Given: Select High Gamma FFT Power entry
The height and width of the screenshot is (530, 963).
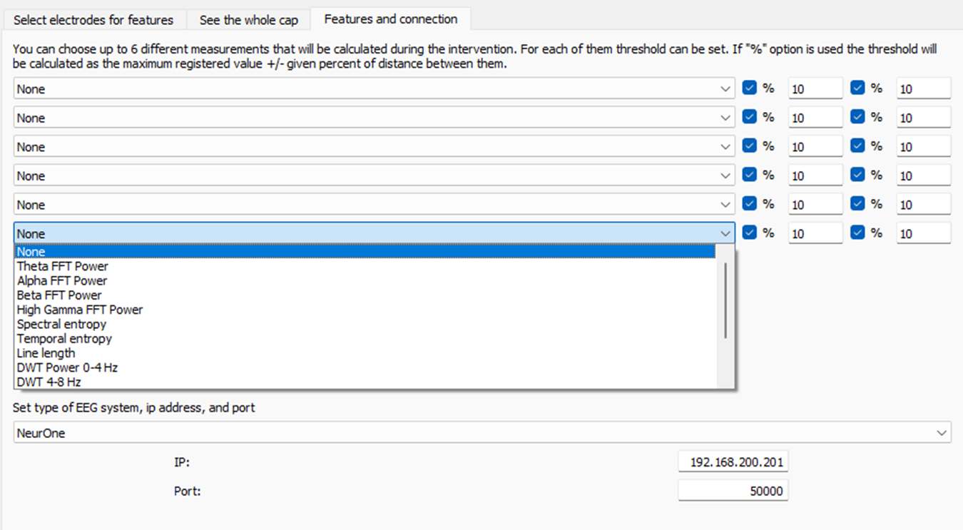Looking at the screenshot, I should click(80, 310).
